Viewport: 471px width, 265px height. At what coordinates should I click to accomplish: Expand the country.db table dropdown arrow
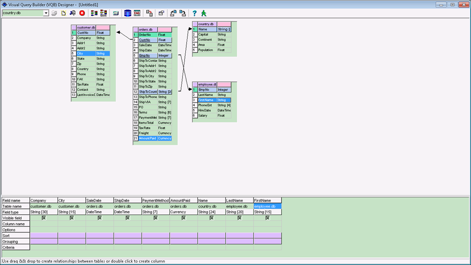click(x=46, y=13)
